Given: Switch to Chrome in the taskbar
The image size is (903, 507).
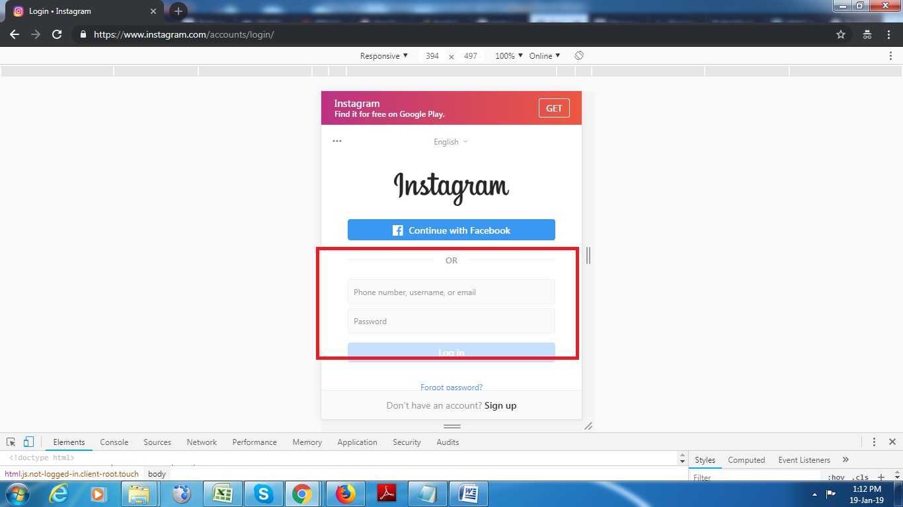Looking at the screenshot, I should tap(303, 493).
